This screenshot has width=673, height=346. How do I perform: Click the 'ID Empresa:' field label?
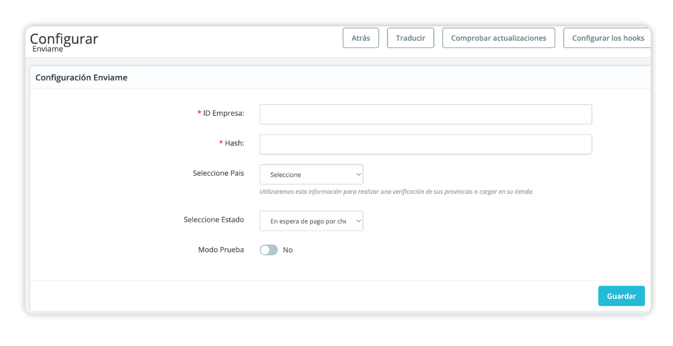click(223, 113)
